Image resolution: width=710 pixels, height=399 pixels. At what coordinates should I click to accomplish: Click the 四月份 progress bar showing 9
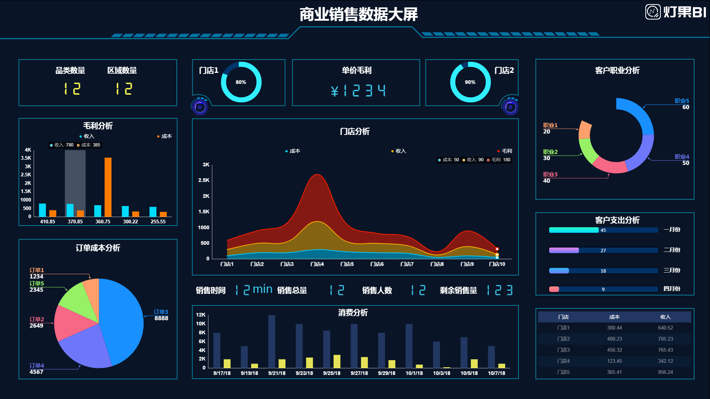pos(603,289)
